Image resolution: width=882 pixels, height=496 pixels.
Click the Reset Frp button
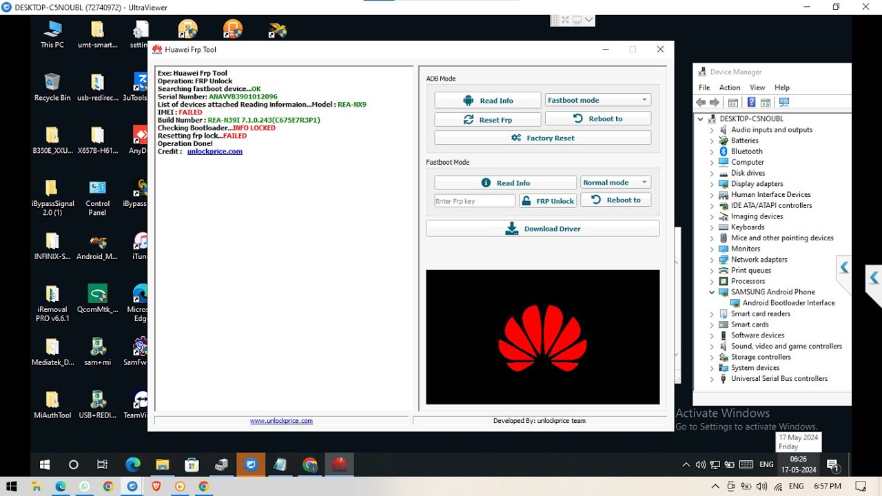pos(488,120)
